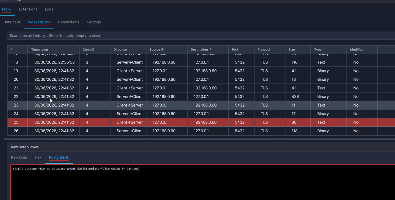Image resolution: width=395 pixels, height=200 pixels.
Task: Click size value 11 in row 23
Action: click(293, 105)
